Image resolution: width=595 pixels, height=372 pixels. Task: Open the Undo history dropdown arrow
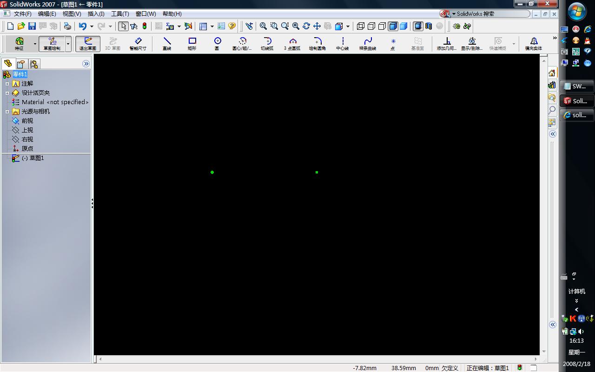click(92, 27)
